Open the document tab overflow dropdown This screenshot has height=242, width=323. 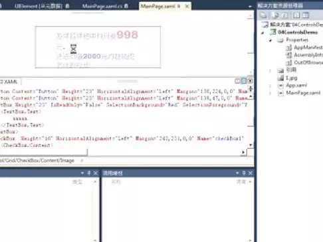pyautogui.click(x=250, y=7)
